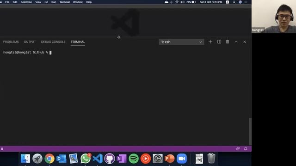
Task: Click the battery status in menu bar
Action: (191, 2)
